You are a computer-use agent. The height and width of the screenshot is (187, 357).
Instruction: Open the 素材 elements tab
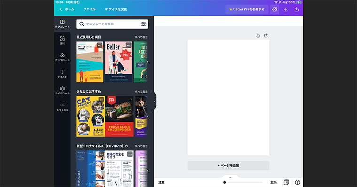pos(62,40)
